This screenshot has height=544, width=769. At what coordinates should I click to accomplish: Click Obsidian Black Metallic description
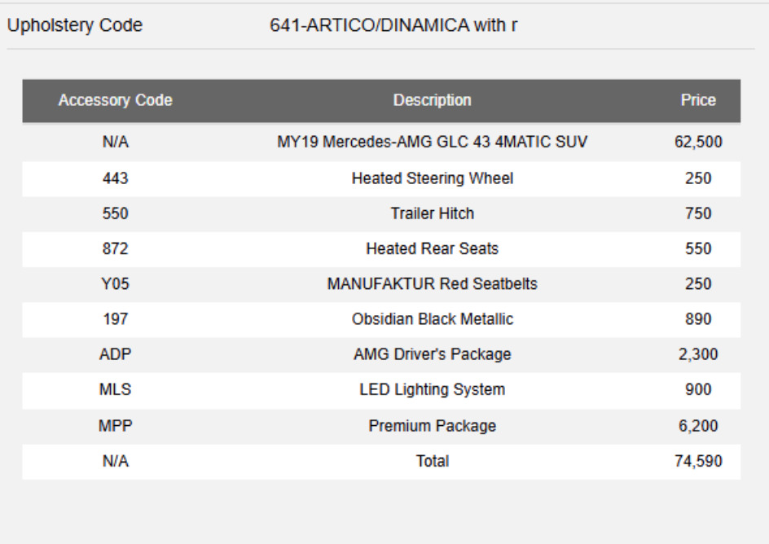tap(432, 319)
